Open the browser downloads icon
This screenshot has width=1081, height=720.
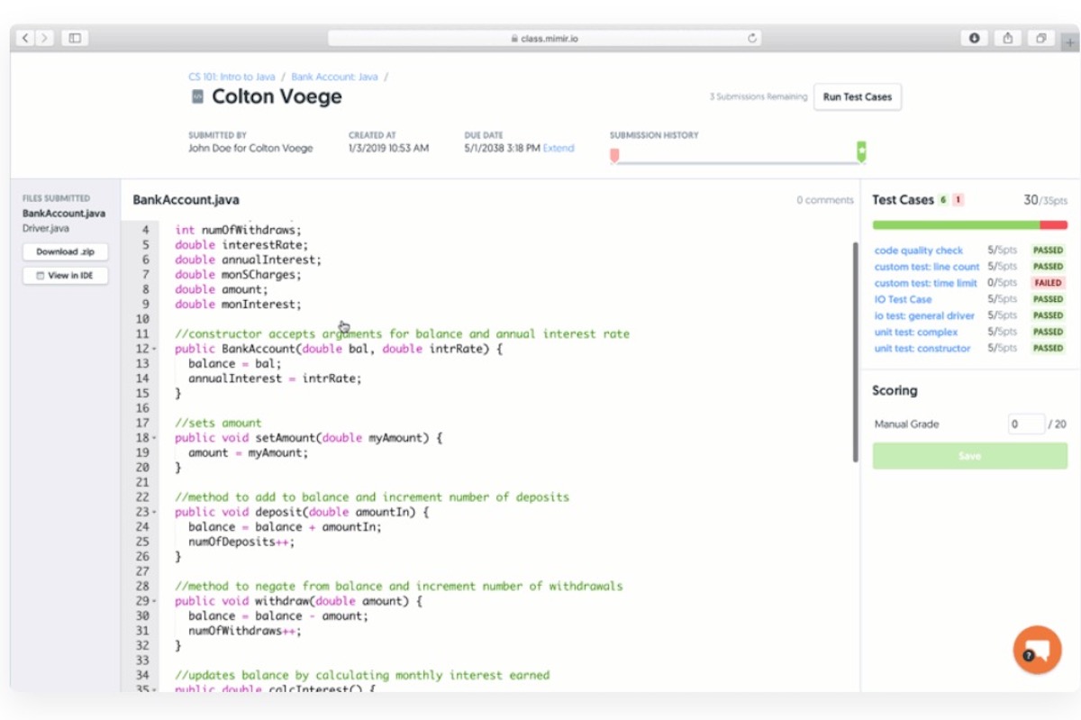[x=974, y=38]
